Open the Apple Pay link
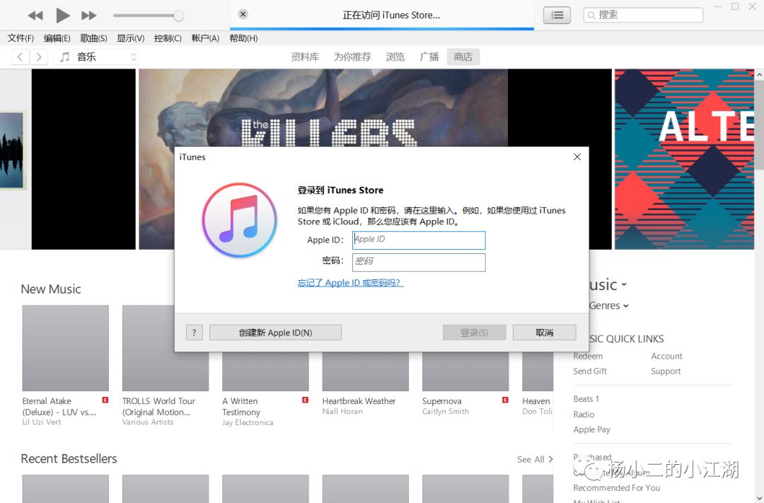 (x=591, y=429)
